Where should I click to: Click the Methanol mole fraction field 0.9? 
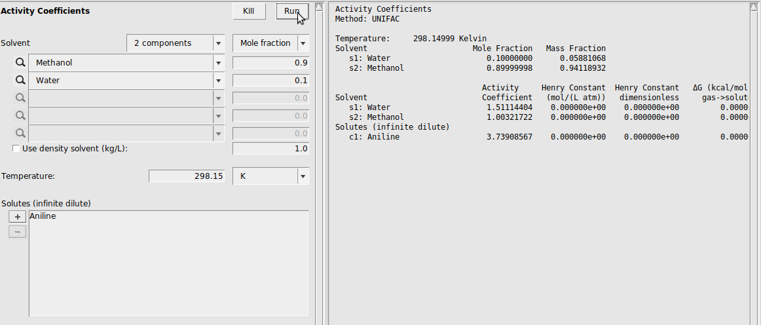pos(270,63)
